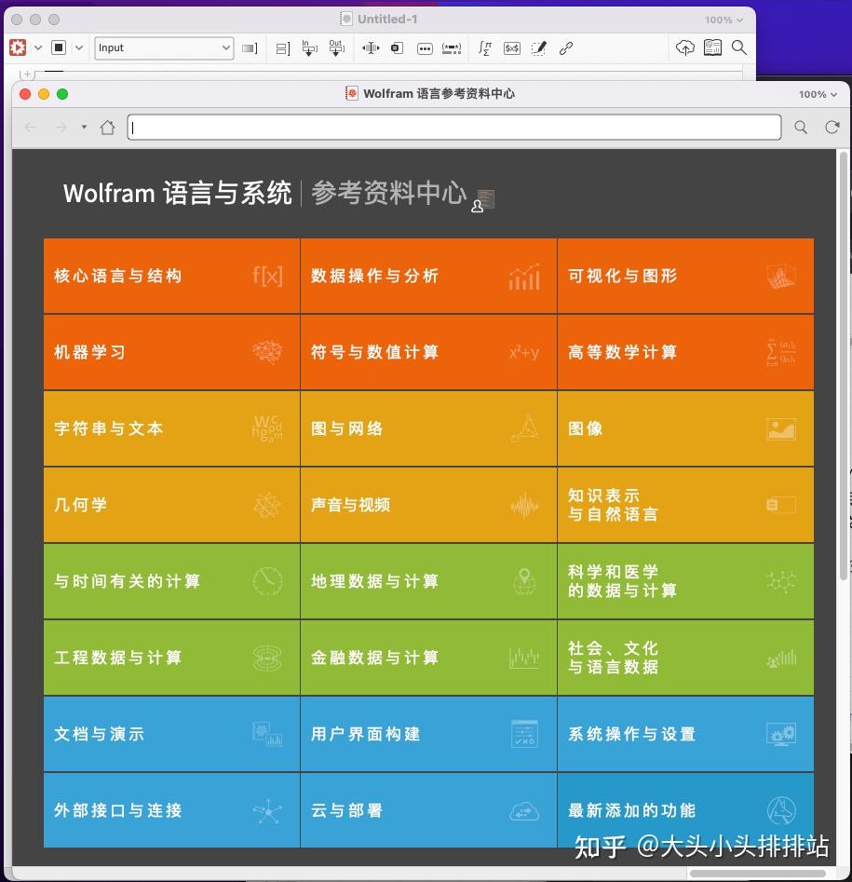Screen dimensions: 852x882
Task: Expand the arrow next to abort square button
Action: point(79,47)
